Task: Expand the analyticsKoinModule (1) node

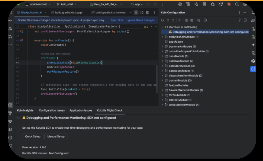Action: (162, 37)
